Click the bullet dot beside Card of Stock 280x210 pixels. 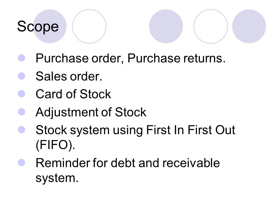pyautogui.click(x=22, y=94)
